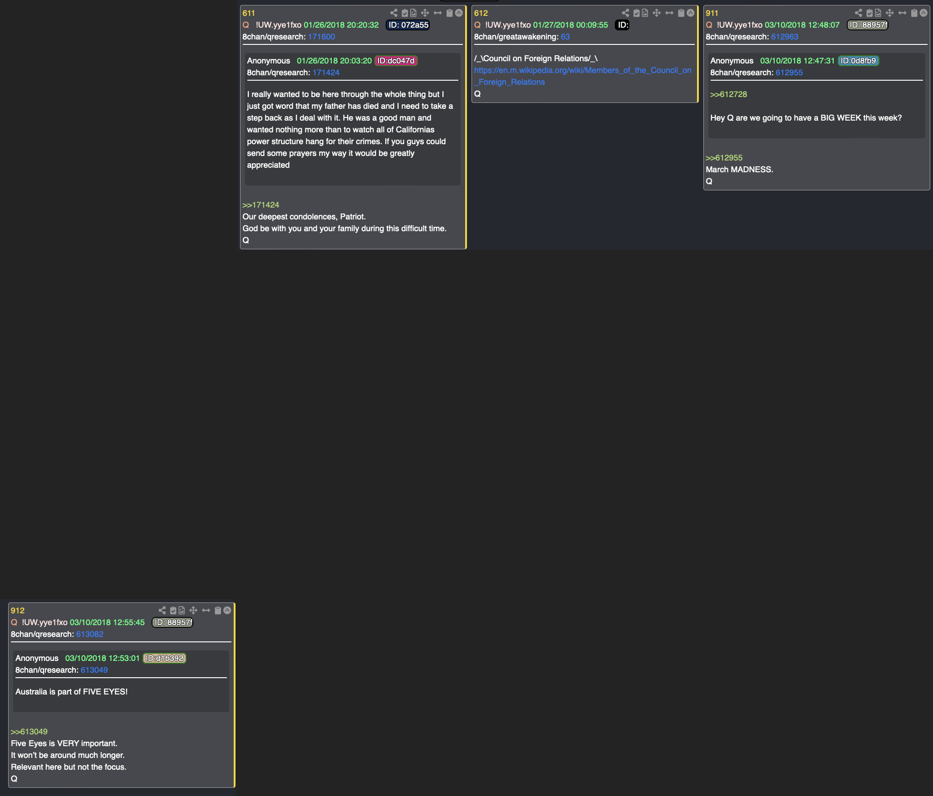This screenshot has width=933, height=796.
Task: Click the share icon on post 912
Action: click(x=162, y=610)
